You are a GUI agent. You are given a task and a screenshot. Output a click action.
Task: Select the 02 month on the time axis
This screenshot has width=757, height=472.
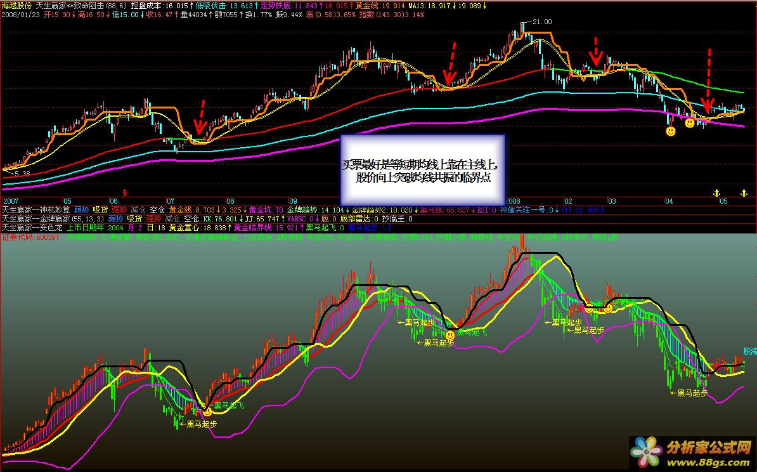[x=568, y=201]
